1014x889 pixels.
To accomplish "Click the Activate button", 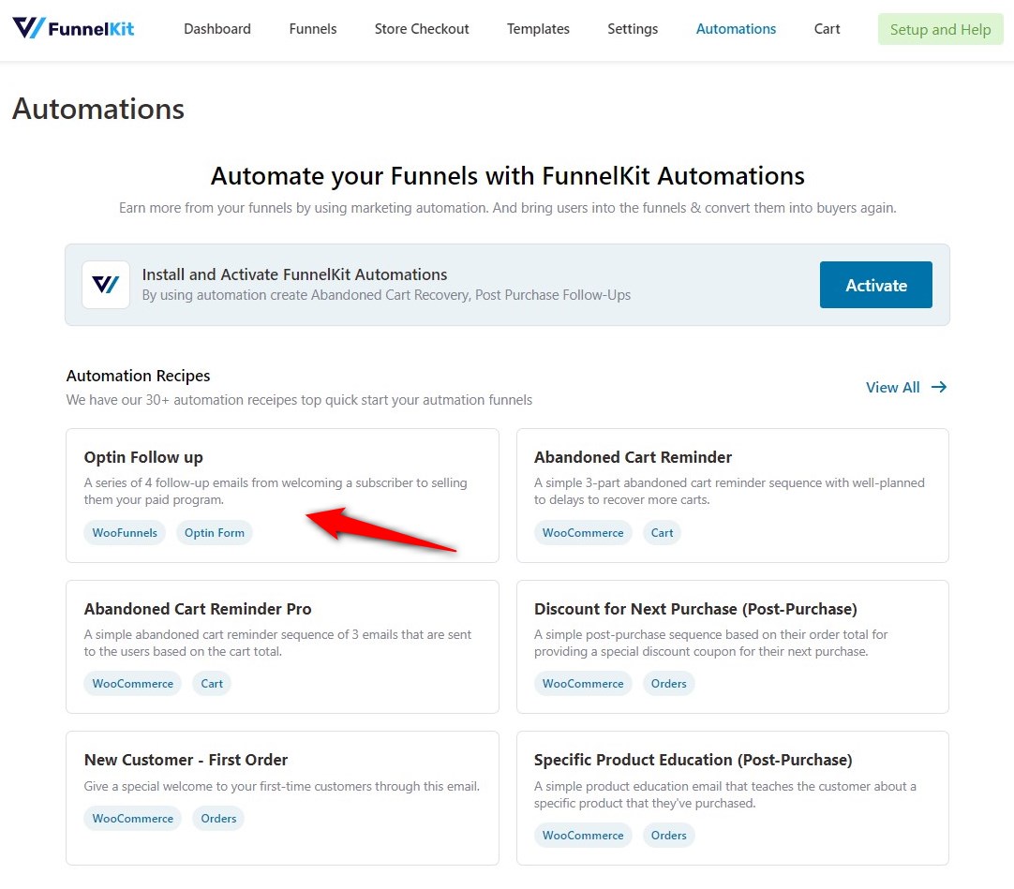I will 875,285.
